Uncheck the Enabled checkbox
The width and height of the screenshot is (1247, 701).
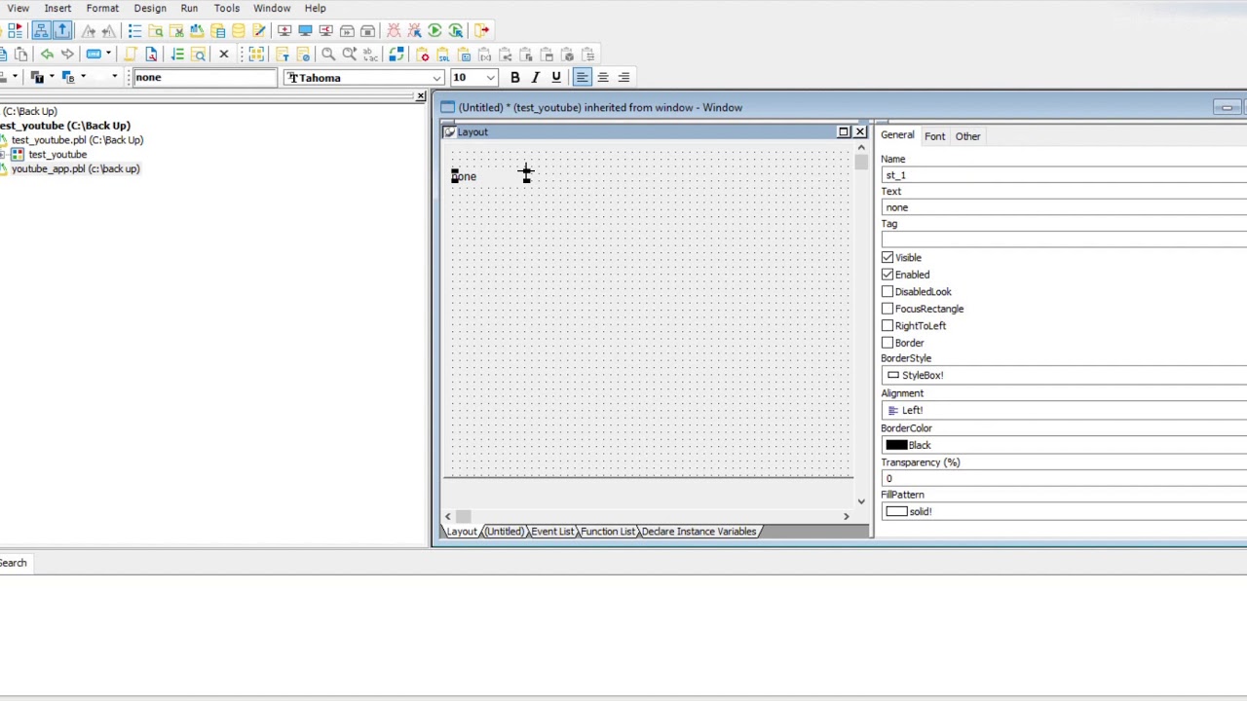(x=888, y=275)
